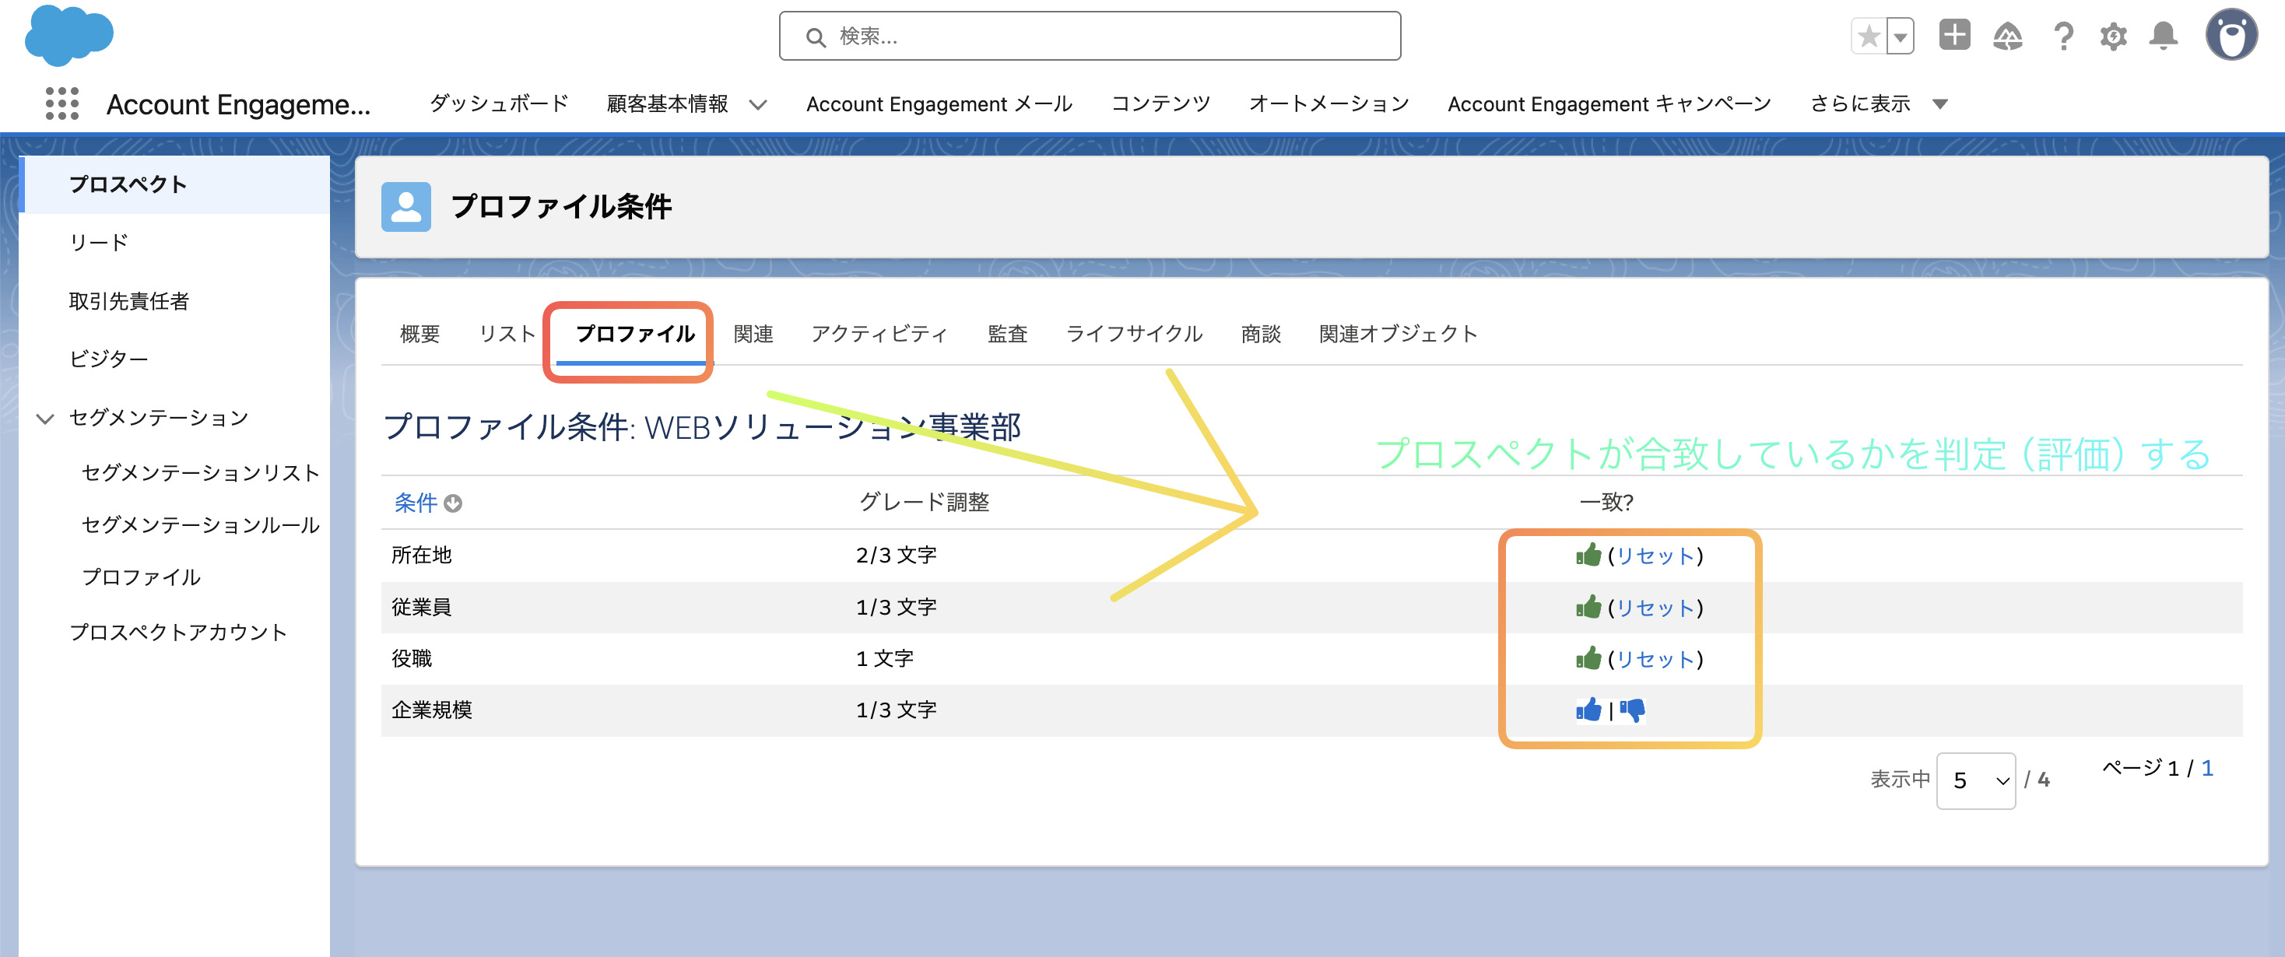The height and width of the screenshot is (957, 2285).
Task: Switch to the アクティビティ tab
Action: 879,334
